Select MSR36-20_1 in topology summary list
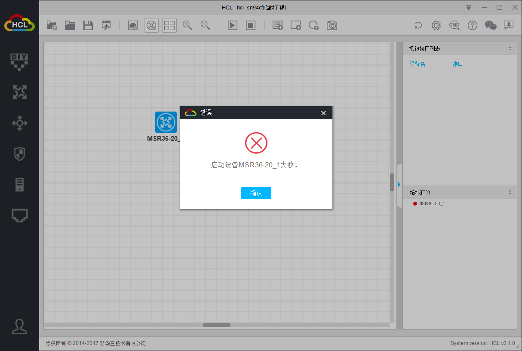The height and width of the screenshot is (351, 522). (x=432, y=203)
